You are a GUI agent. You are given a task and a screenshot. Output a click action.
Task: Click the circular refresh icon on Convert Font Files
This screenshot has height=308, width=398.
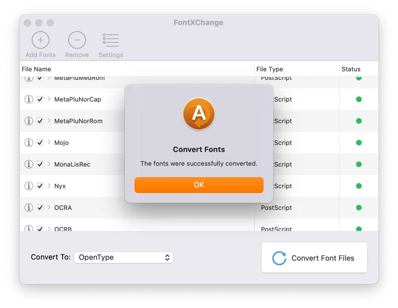coord(279,258)
